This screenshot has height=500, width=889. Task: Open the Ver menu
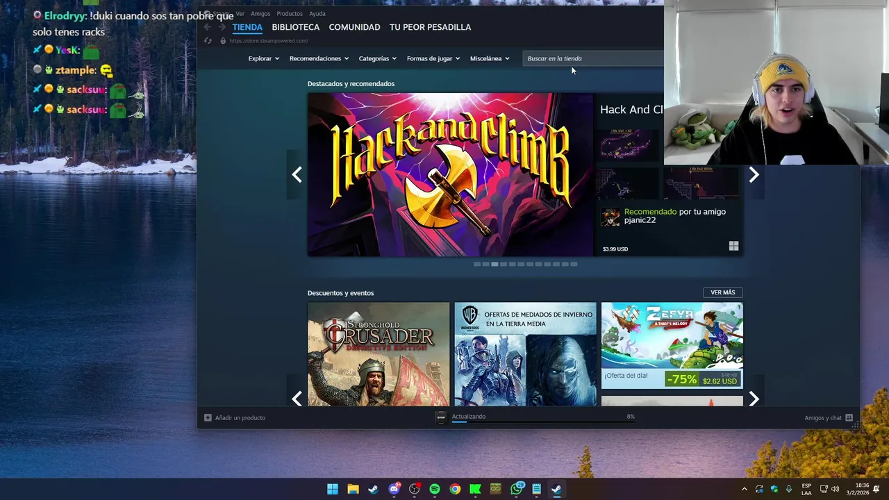(x=240, y=13)
